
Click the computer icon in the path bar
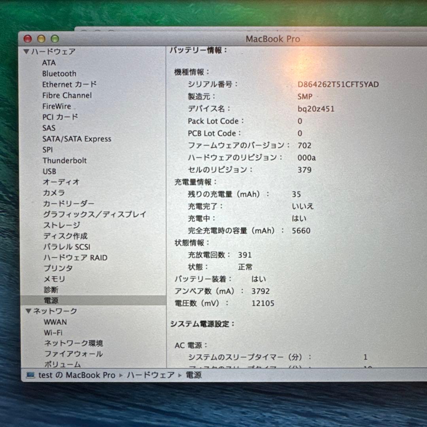(30, 375)
